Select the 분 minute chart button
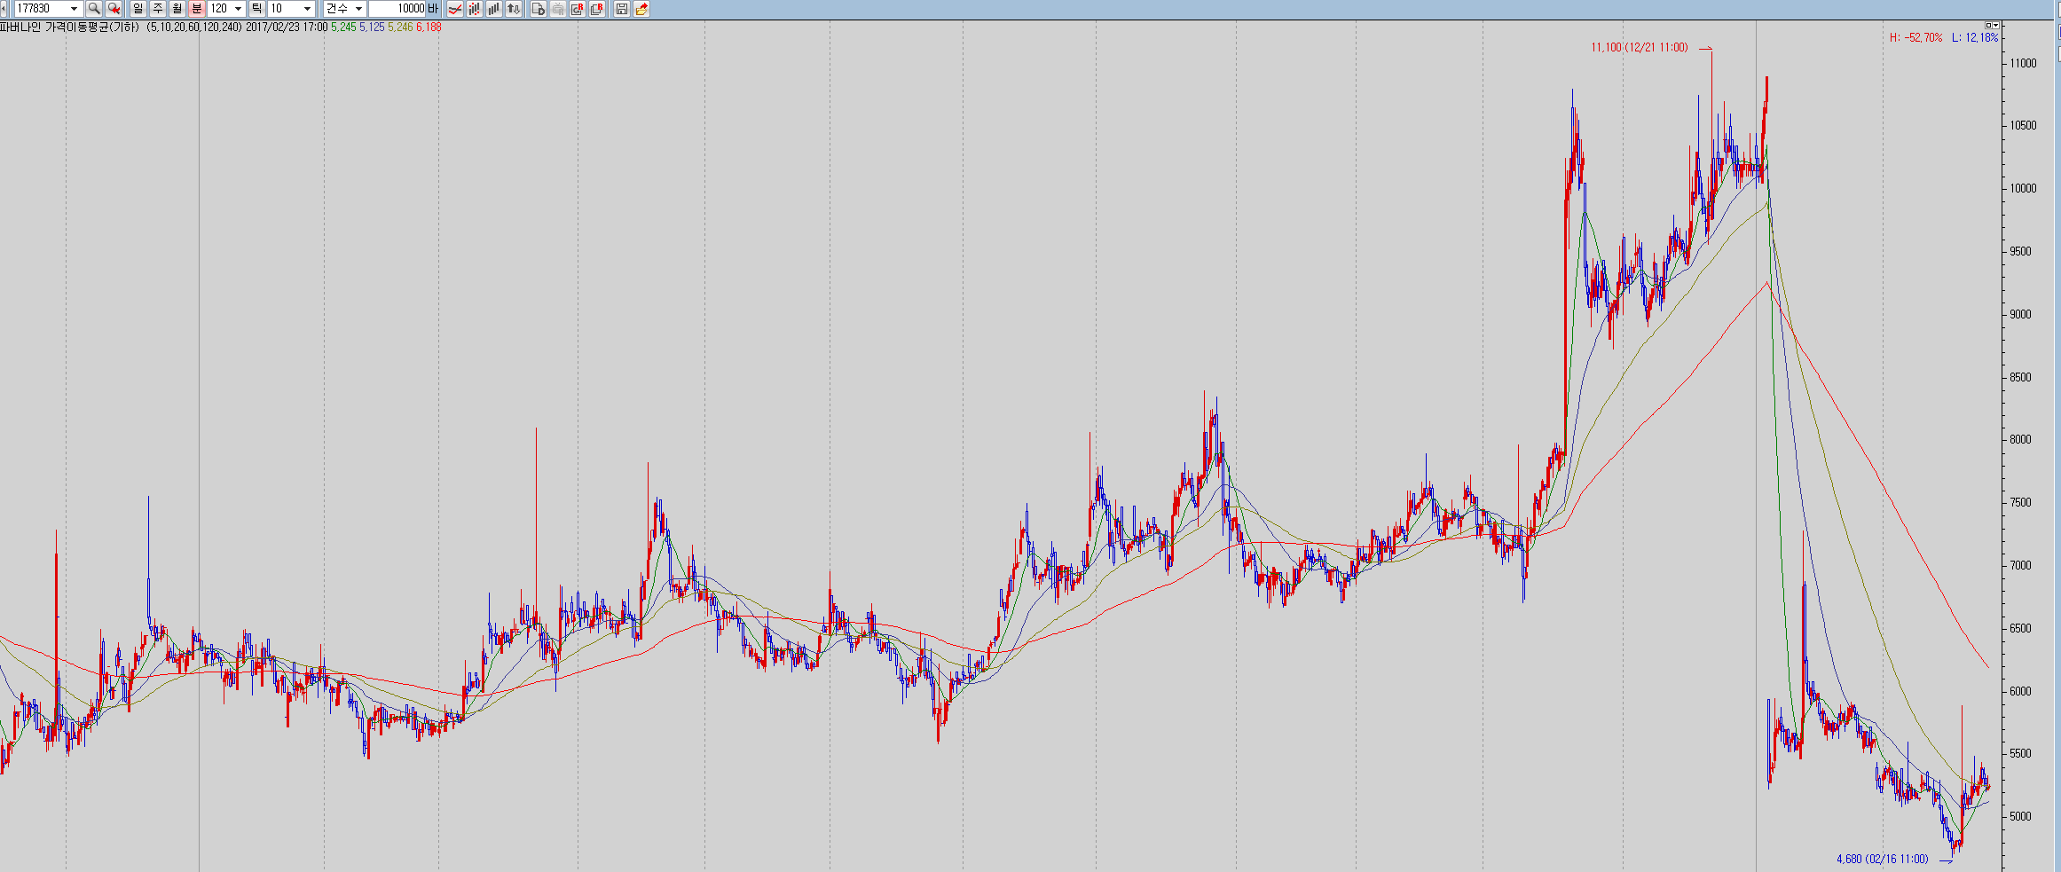 coord(197,9)
